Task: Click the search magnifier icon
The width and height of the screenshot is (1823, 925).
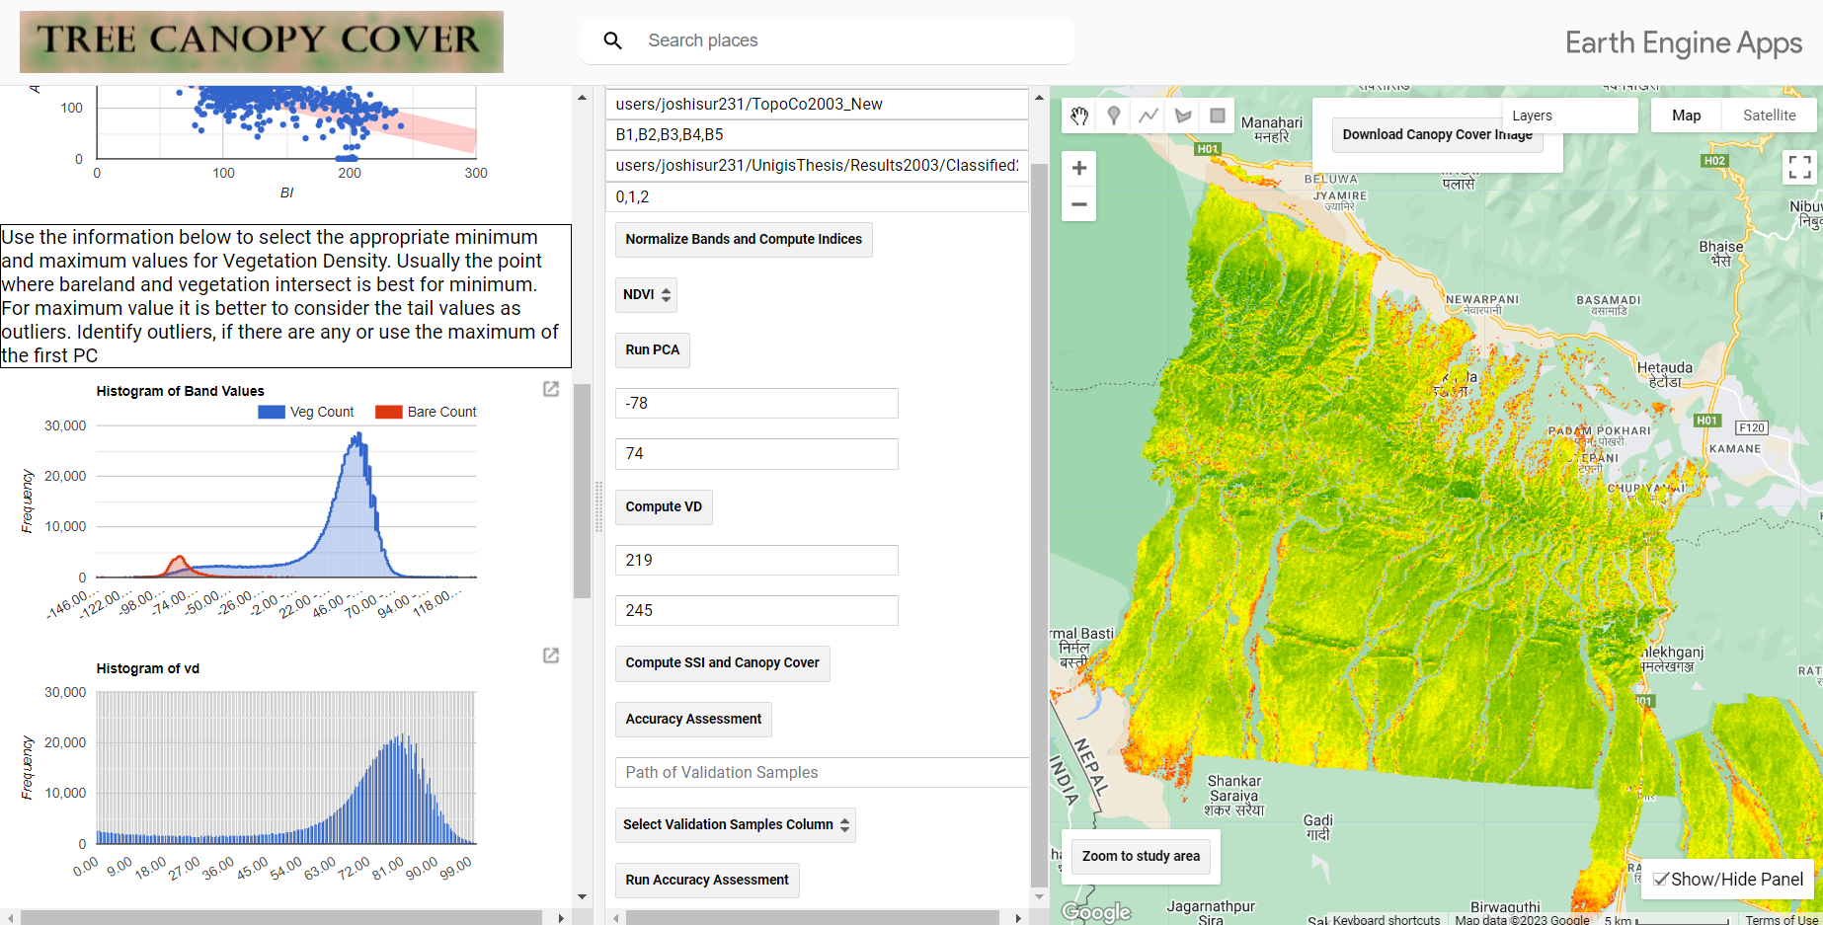Action: (x=612, y=40)
